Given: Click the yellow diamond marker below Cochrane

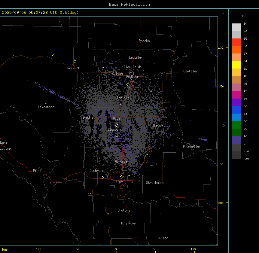Looking at the screenshot, I should (102, 177).
